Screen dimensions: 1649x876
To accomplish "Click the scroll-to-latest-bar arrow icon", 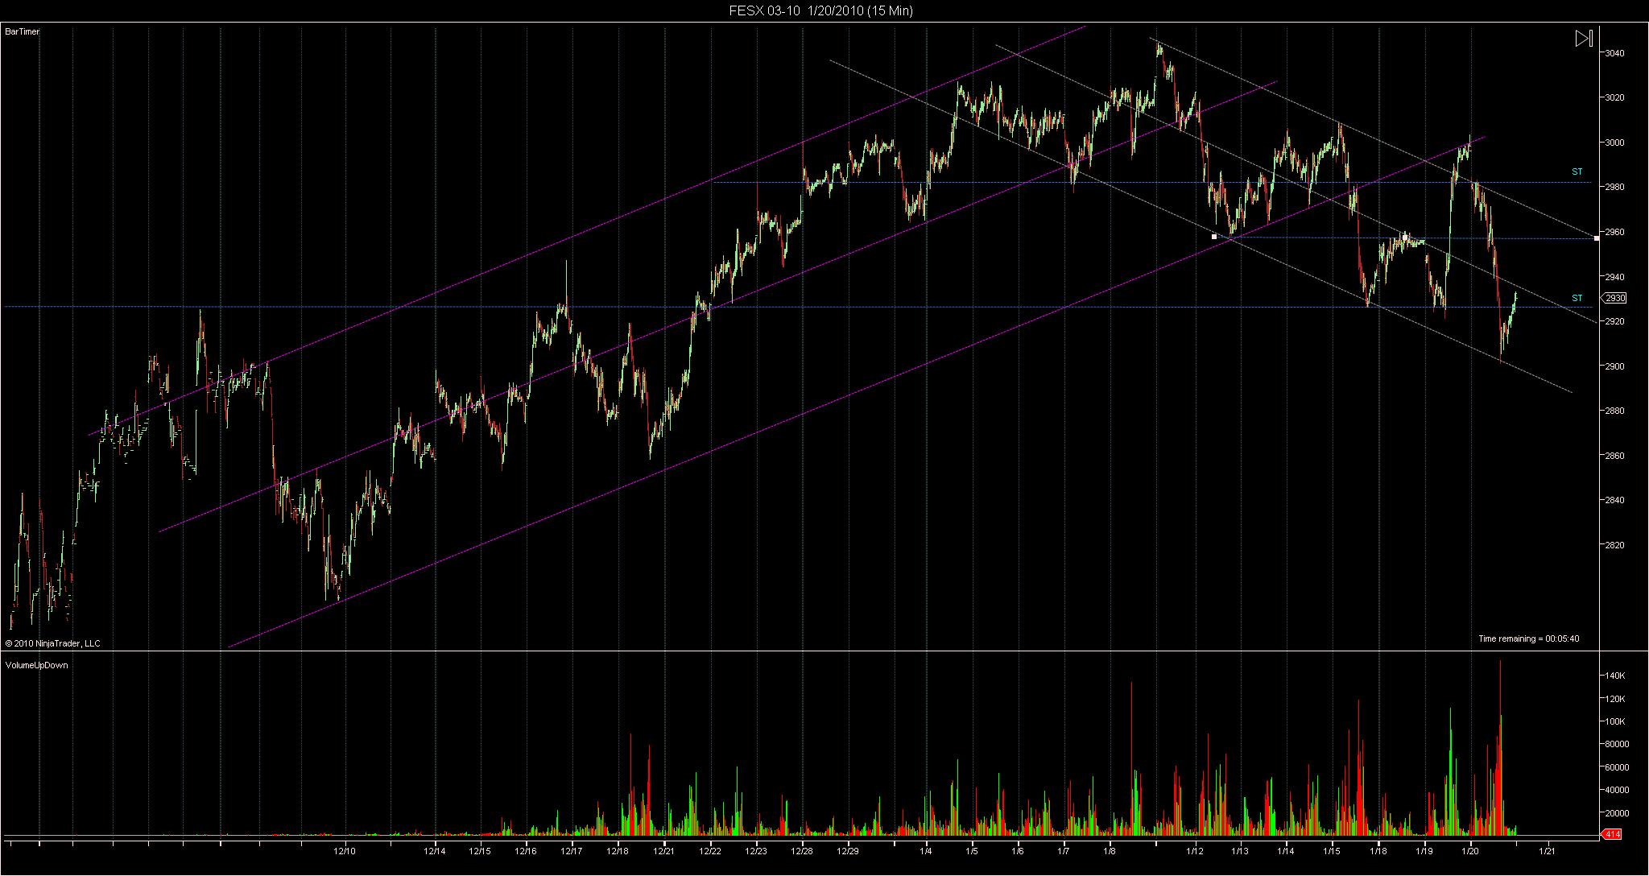I will point(1583,39).
